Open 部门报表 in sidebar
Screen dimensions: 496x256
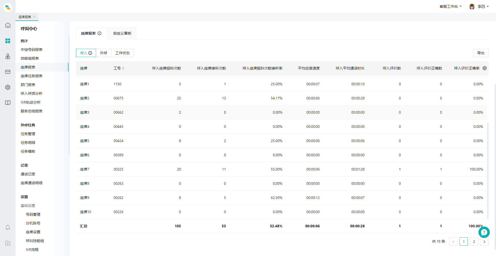click(x=28, y=85)
